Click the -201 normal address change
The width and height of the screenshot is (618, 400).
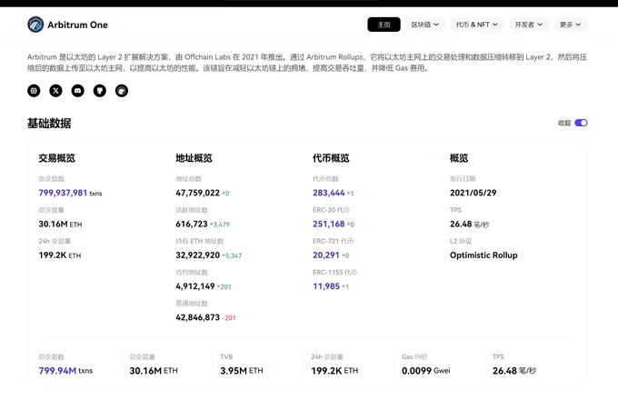pos(229,317)
